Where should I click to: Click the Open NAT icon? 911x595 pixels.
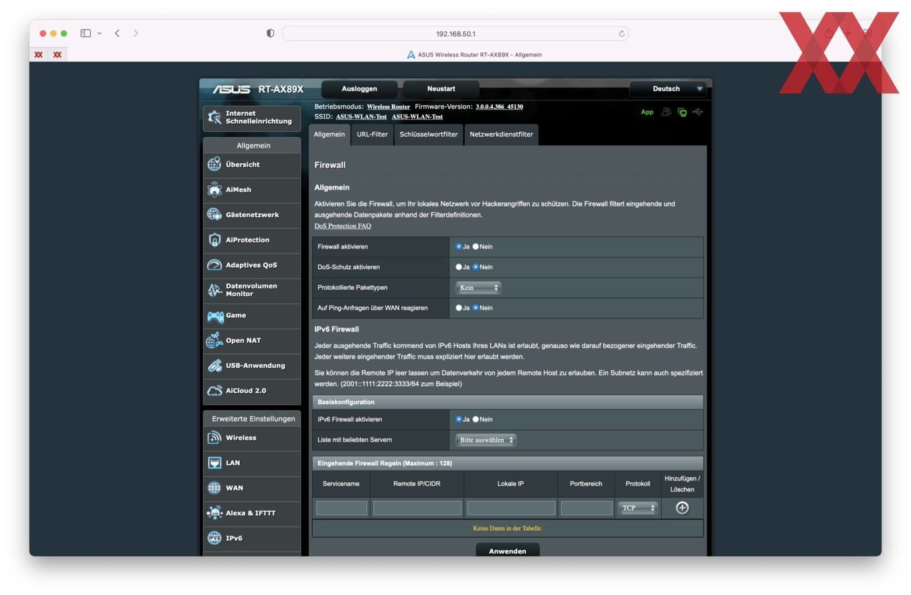[x=214, y=340]
